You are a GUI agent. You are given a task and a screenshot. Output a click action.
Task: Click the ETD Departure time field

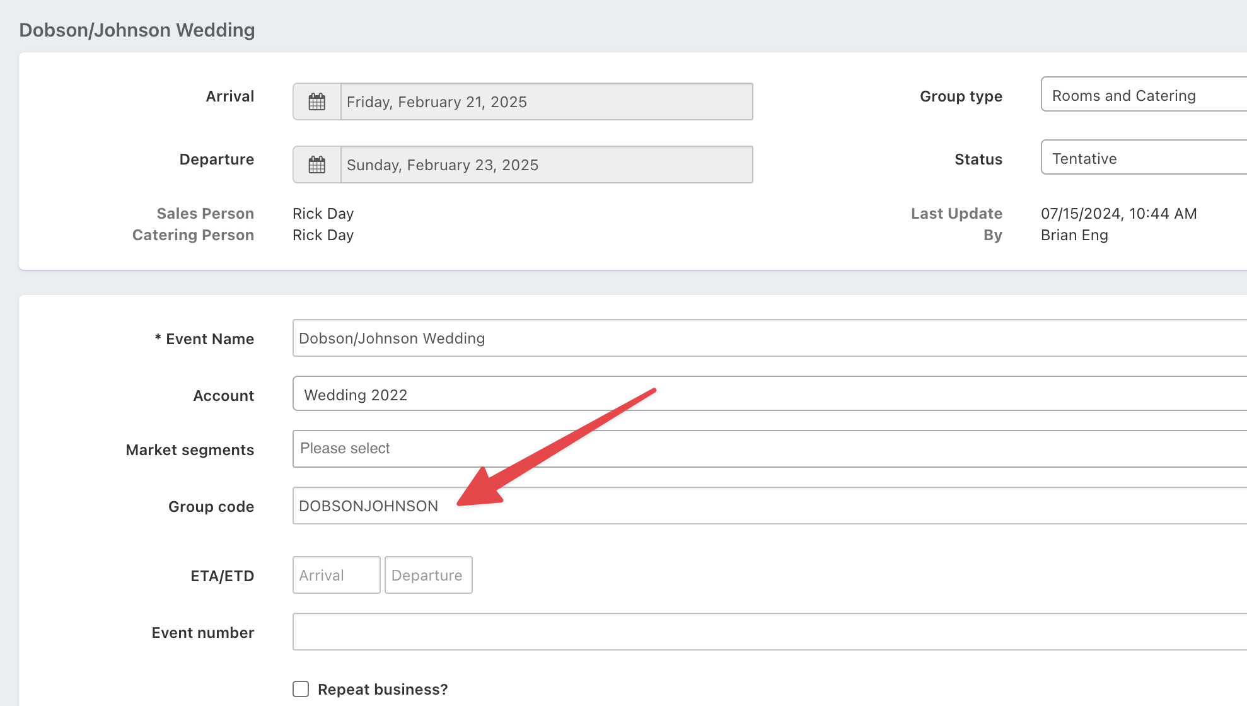pyautogui.click(x=428, y=575)
